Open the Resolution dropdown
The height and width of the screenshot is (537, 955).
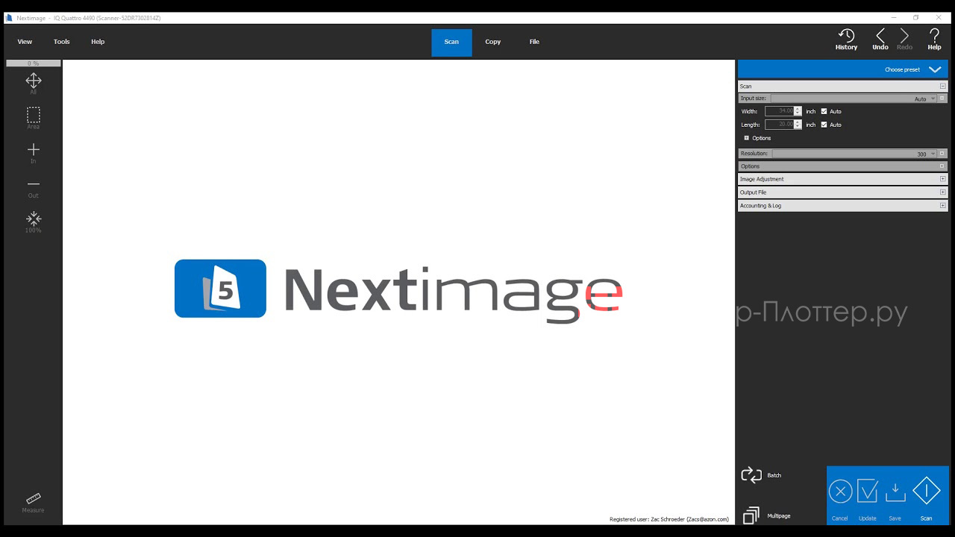point(933,153)
